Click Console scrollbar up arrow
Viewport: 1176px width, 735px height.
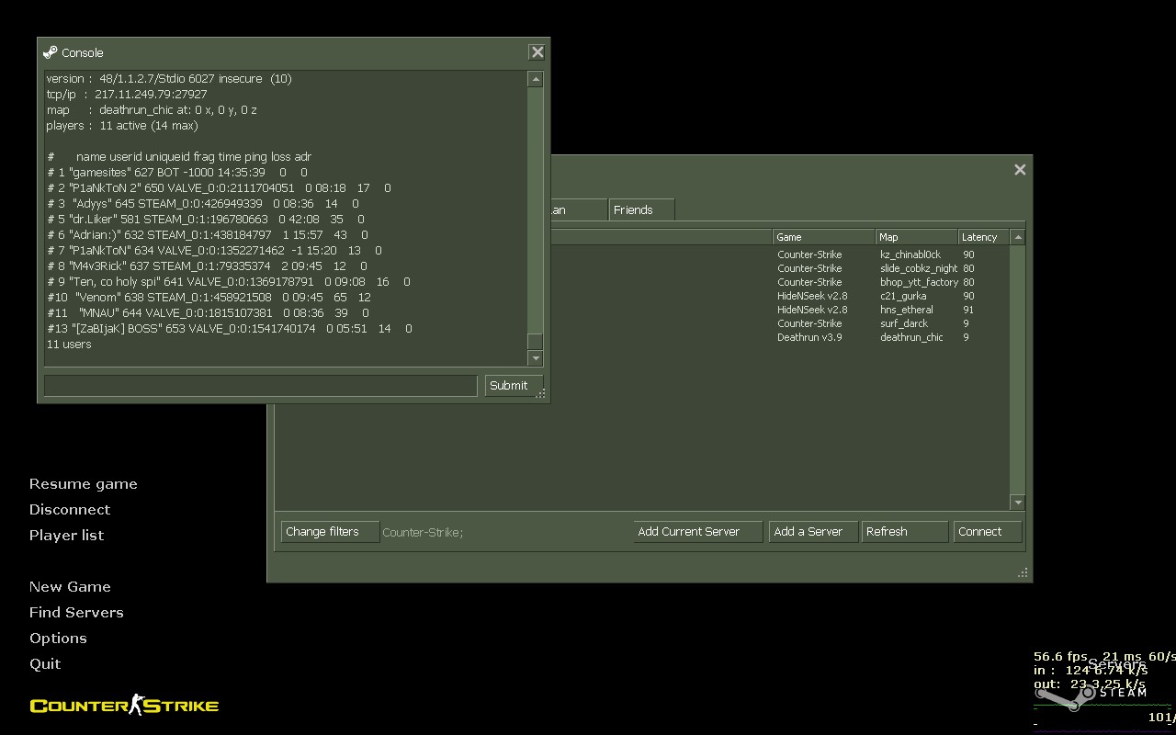535,79
